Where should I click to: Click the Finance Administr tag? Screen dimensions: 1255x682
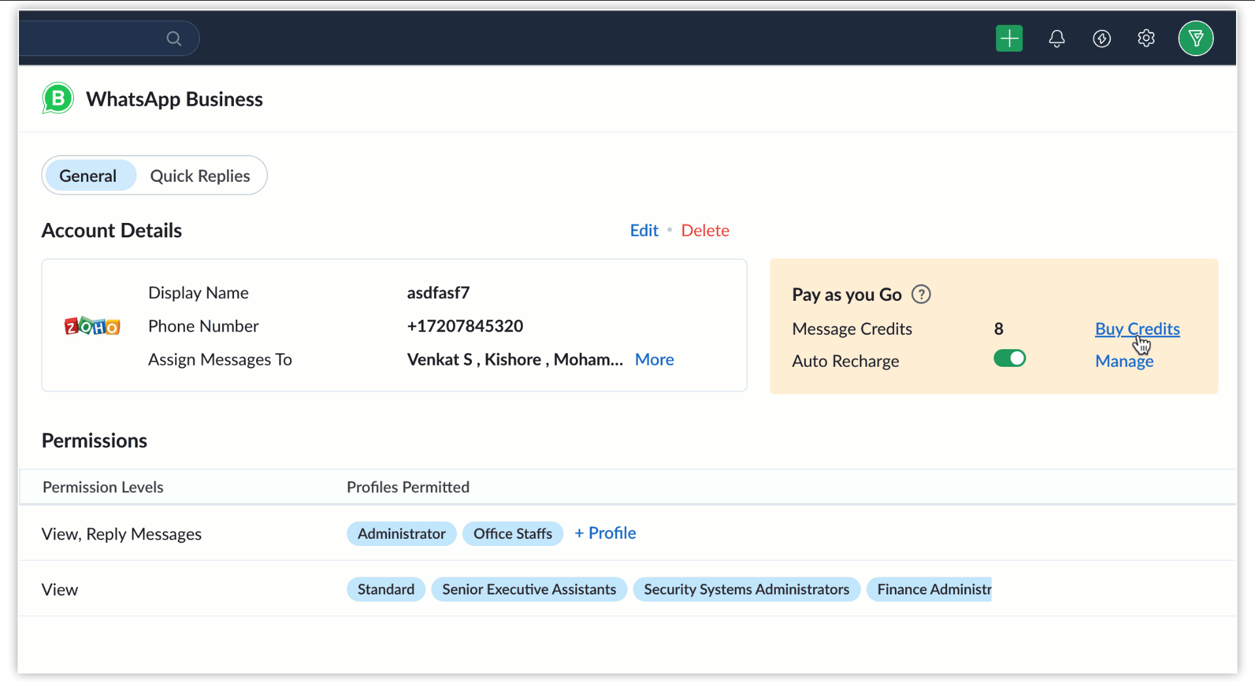point(929,589)
